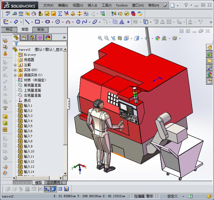Open the FeatureManager design tree tab
Image resolution: width=214 pixels, height=200 pixels.
[x=16, y=38]
